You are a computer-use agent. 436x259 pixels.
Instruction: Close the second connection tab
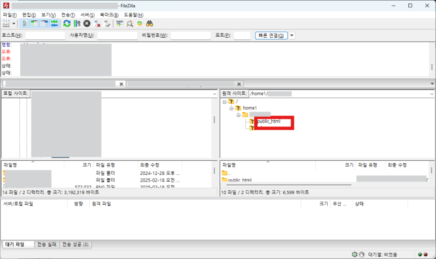(x=239, y=84)
